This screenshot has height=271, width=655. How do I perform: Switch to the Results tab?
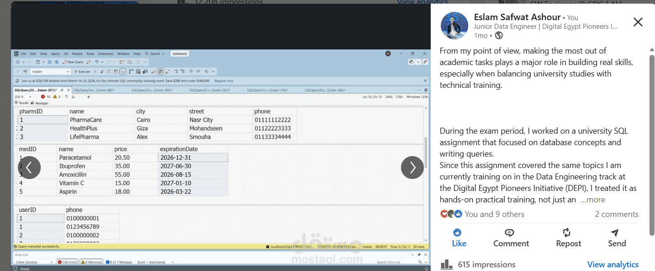click(22, 103)
